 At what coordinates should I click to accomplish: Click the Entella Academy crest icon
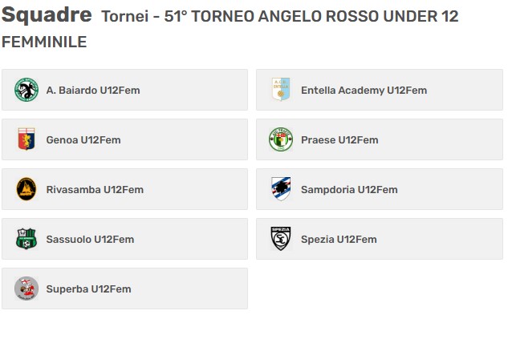click(x=281, y=90)
